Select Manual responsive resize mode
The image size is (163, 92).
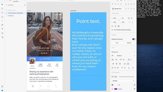129,43
